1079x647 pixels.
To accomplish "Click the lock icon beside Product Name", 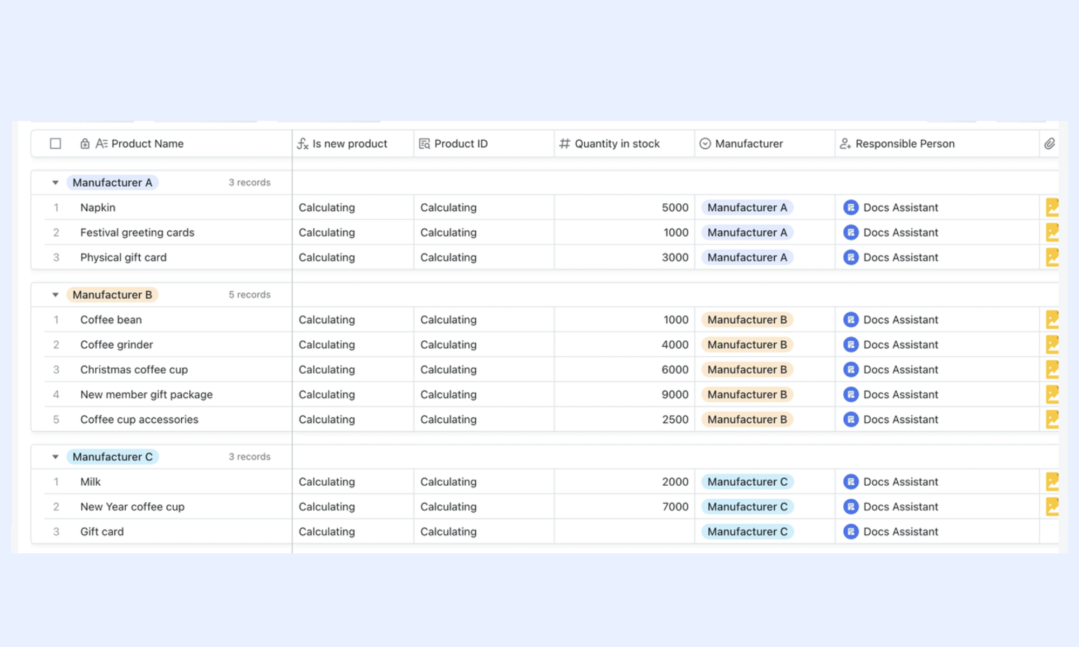I will (x=85, y=143).
